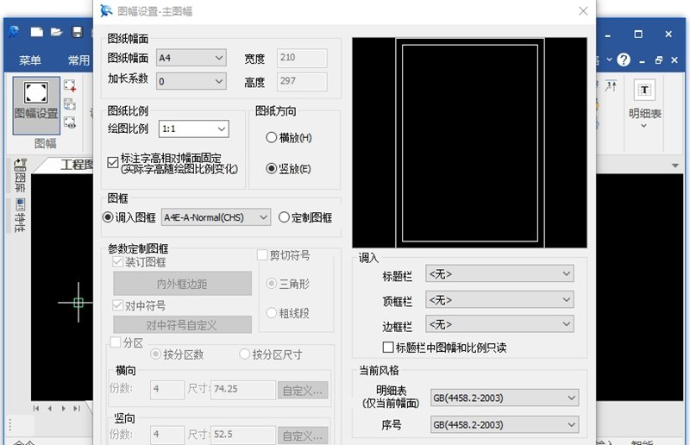Click the frame-with-eye icon beside 图幅设置
This screenshot has width=690, height=445.
(x=70, y=122)
